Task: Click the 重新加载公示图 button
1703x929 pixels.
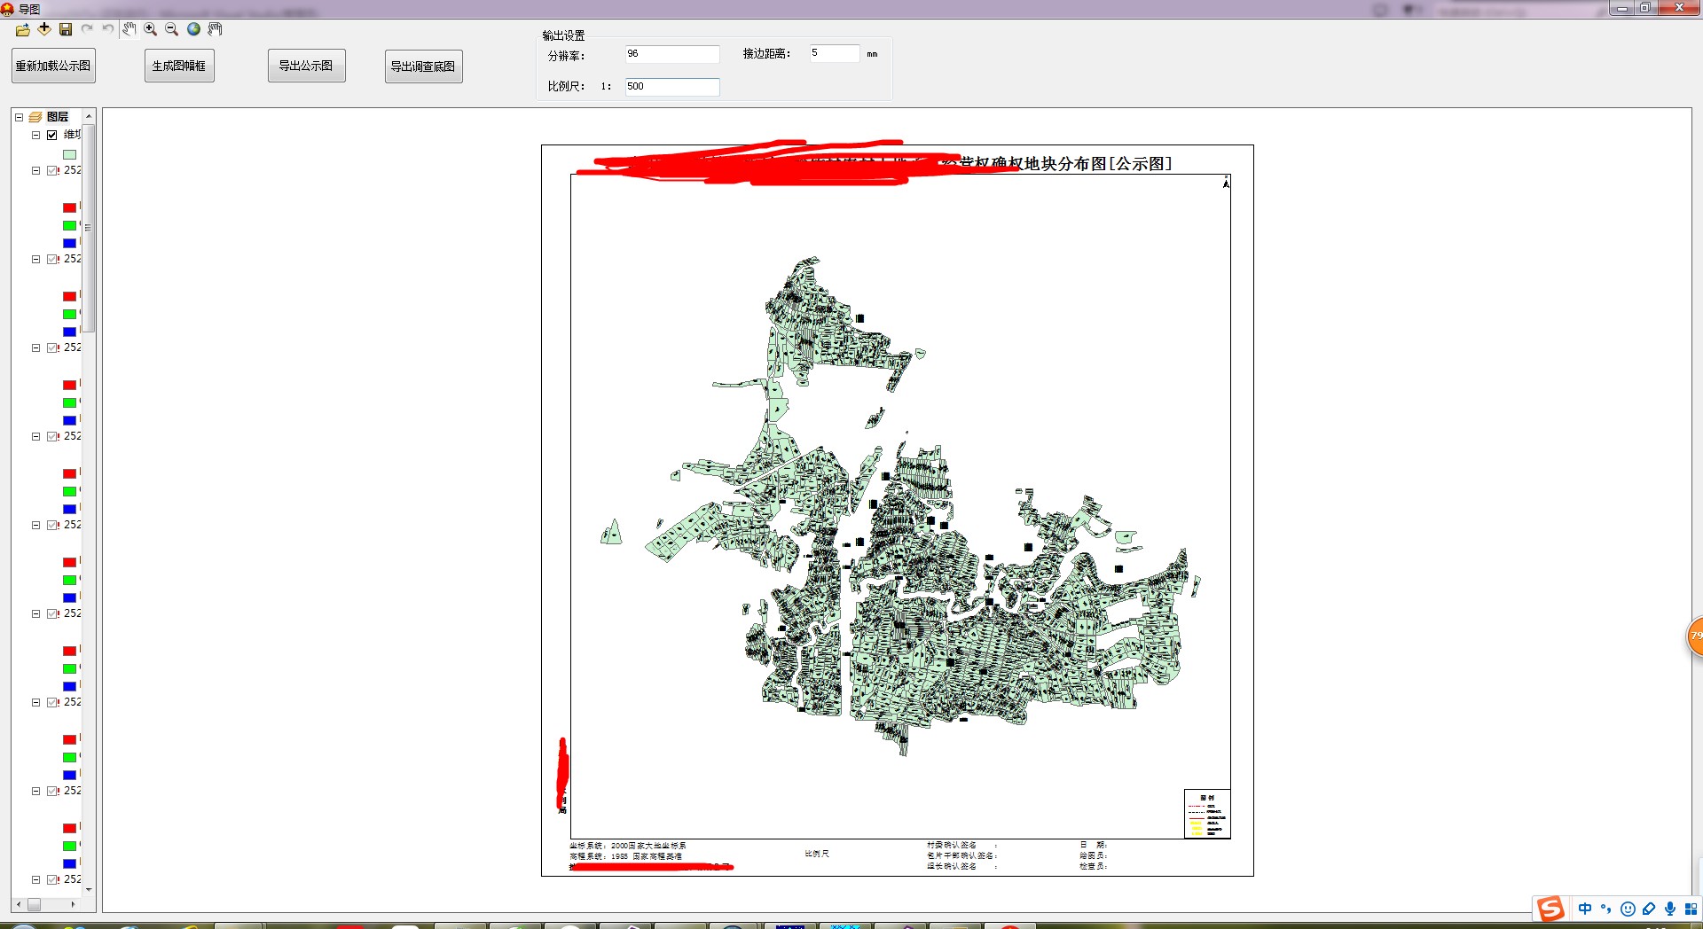Action: click(x=53, y=66)
